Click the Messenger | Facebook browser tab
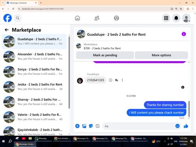 pos(22,3)
